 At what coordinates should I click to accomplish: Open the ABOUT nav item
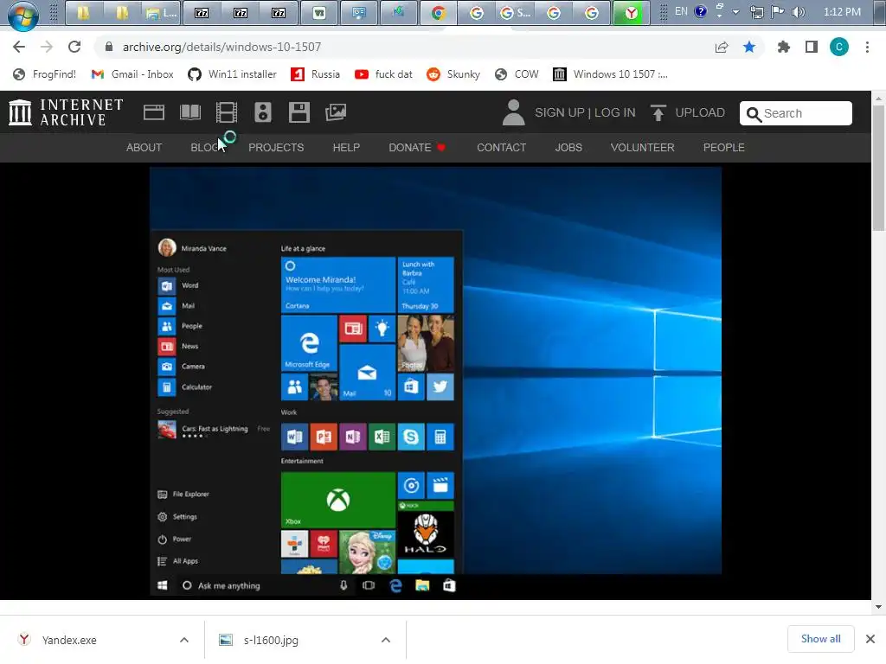click(x=144, y=147)
